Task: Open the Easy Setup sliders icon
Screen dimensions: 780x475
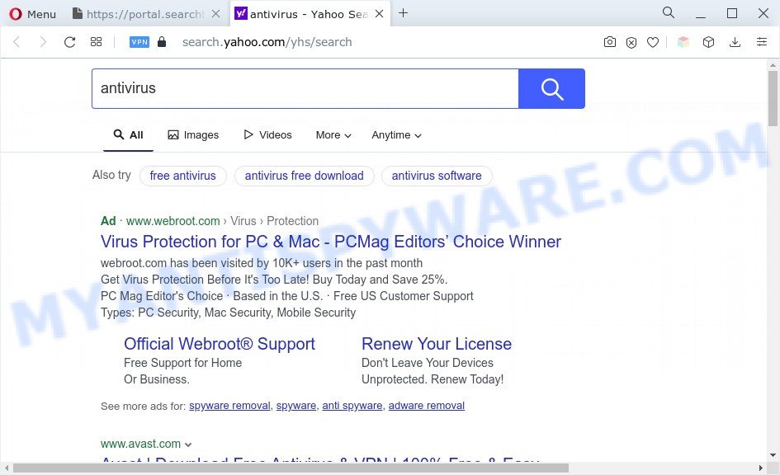Action: [x=762, y=42]
